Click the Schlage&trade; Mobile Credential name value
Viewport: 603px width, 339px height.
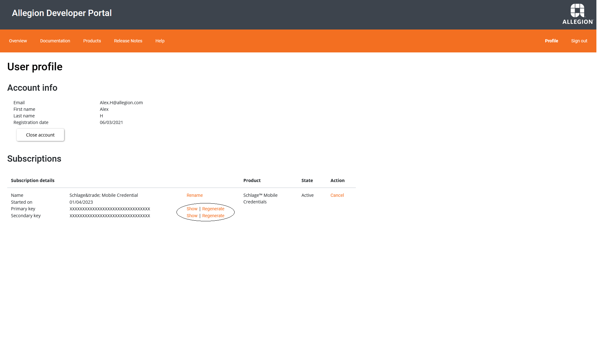104,195
